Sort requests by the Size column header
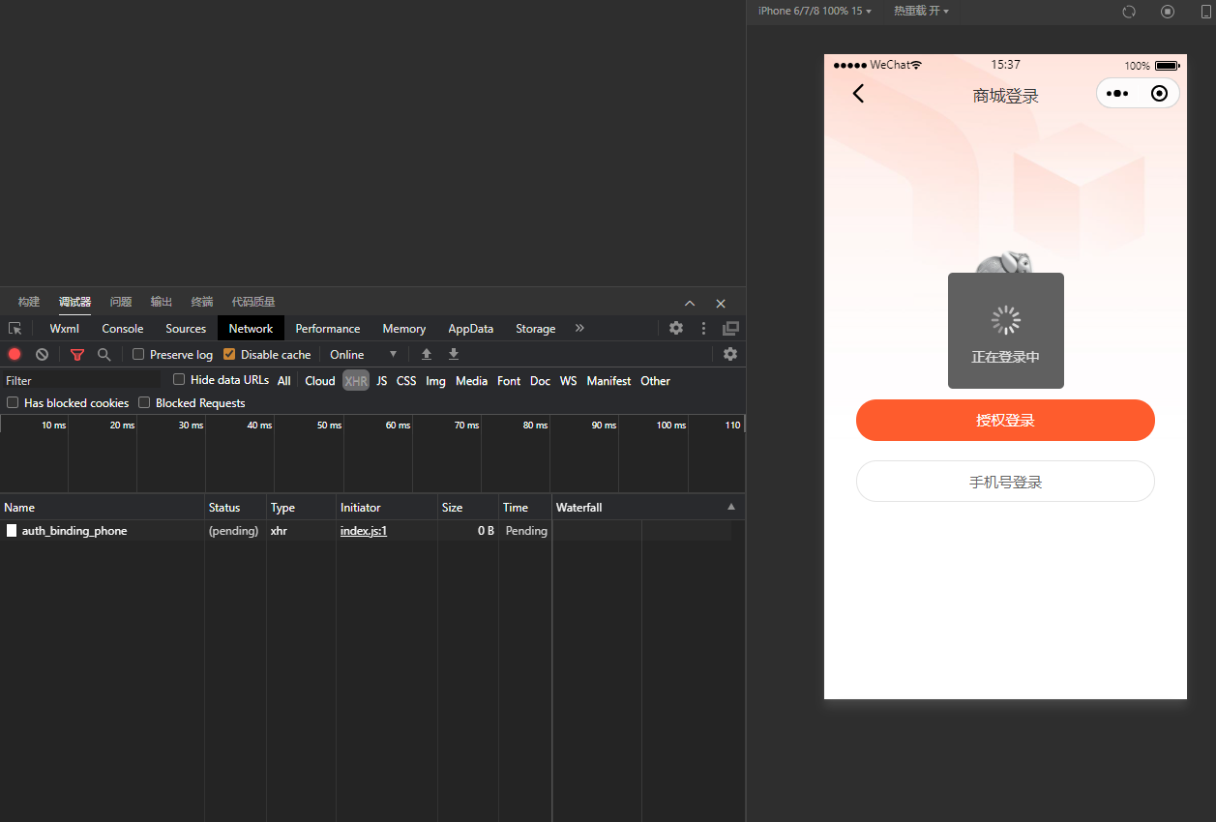 click(x=467, y=508)
